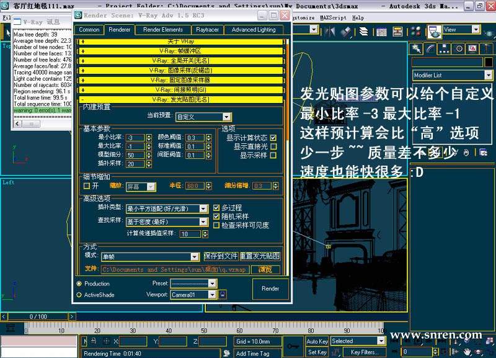The image size is (496, 358).
Task: Click the Render Scene teapot icon
Action: [435, 32]
